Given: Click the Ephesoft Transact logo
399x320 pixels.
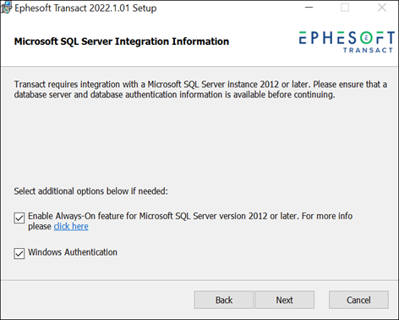Looking at the screenshot, I should click(347, 42).
